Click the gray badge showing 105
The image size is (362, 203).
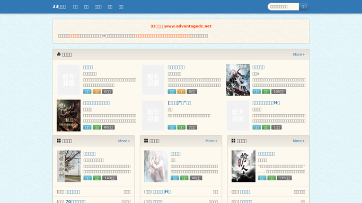click(279, 91)
